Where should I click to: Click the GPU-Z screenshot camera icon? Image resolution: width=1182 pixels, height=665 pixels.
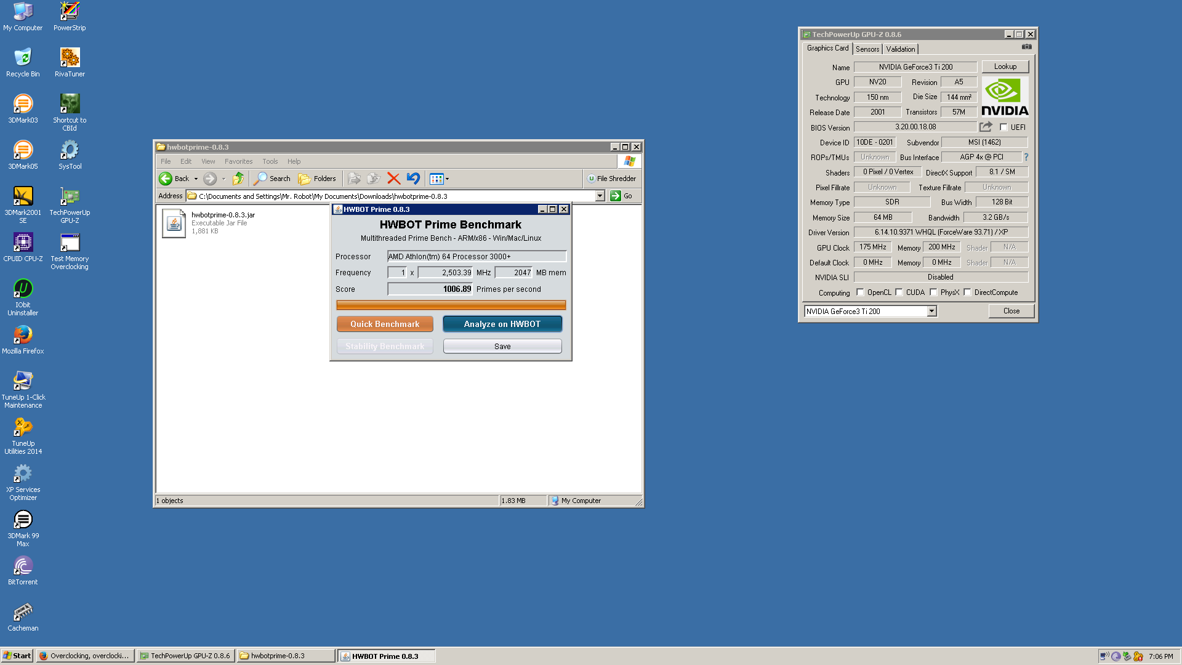pos(1026,47)
